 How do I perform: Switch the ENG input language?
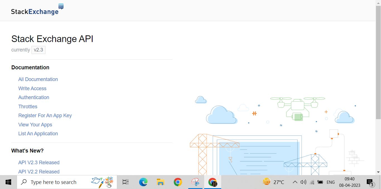tap(331, 182)
